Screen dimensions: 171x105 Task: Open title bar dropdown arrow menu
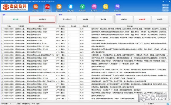[x=163, y=1]
